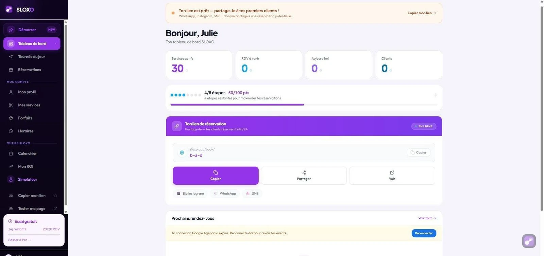Open Mon profil page

coord(32,92)
